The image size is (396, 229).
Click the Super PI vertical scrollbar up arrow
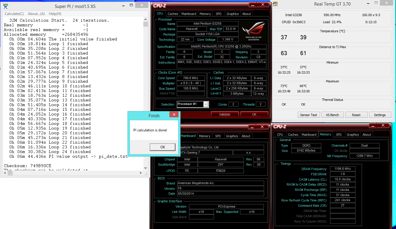tap(146, 20)
